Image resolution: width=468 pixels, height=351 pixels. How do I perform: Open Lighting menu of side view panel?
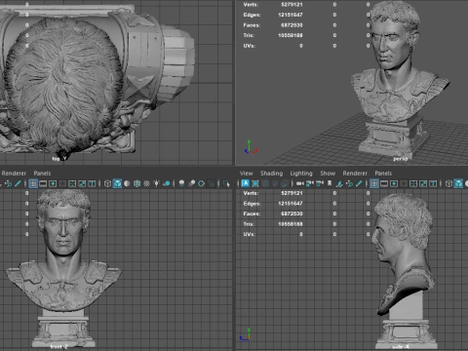301,174
